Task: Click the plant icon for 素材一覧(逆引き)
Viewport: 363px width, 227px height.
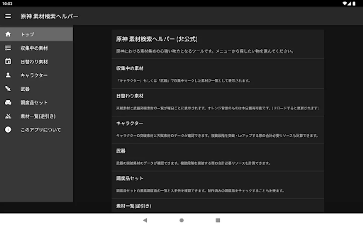Action: [x=8, y=116]
